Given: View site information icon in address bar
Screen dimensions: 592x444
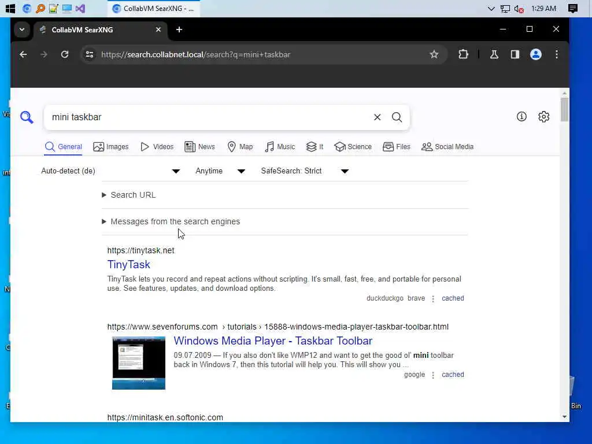Looking at the screenshot, I should [90, 54].
